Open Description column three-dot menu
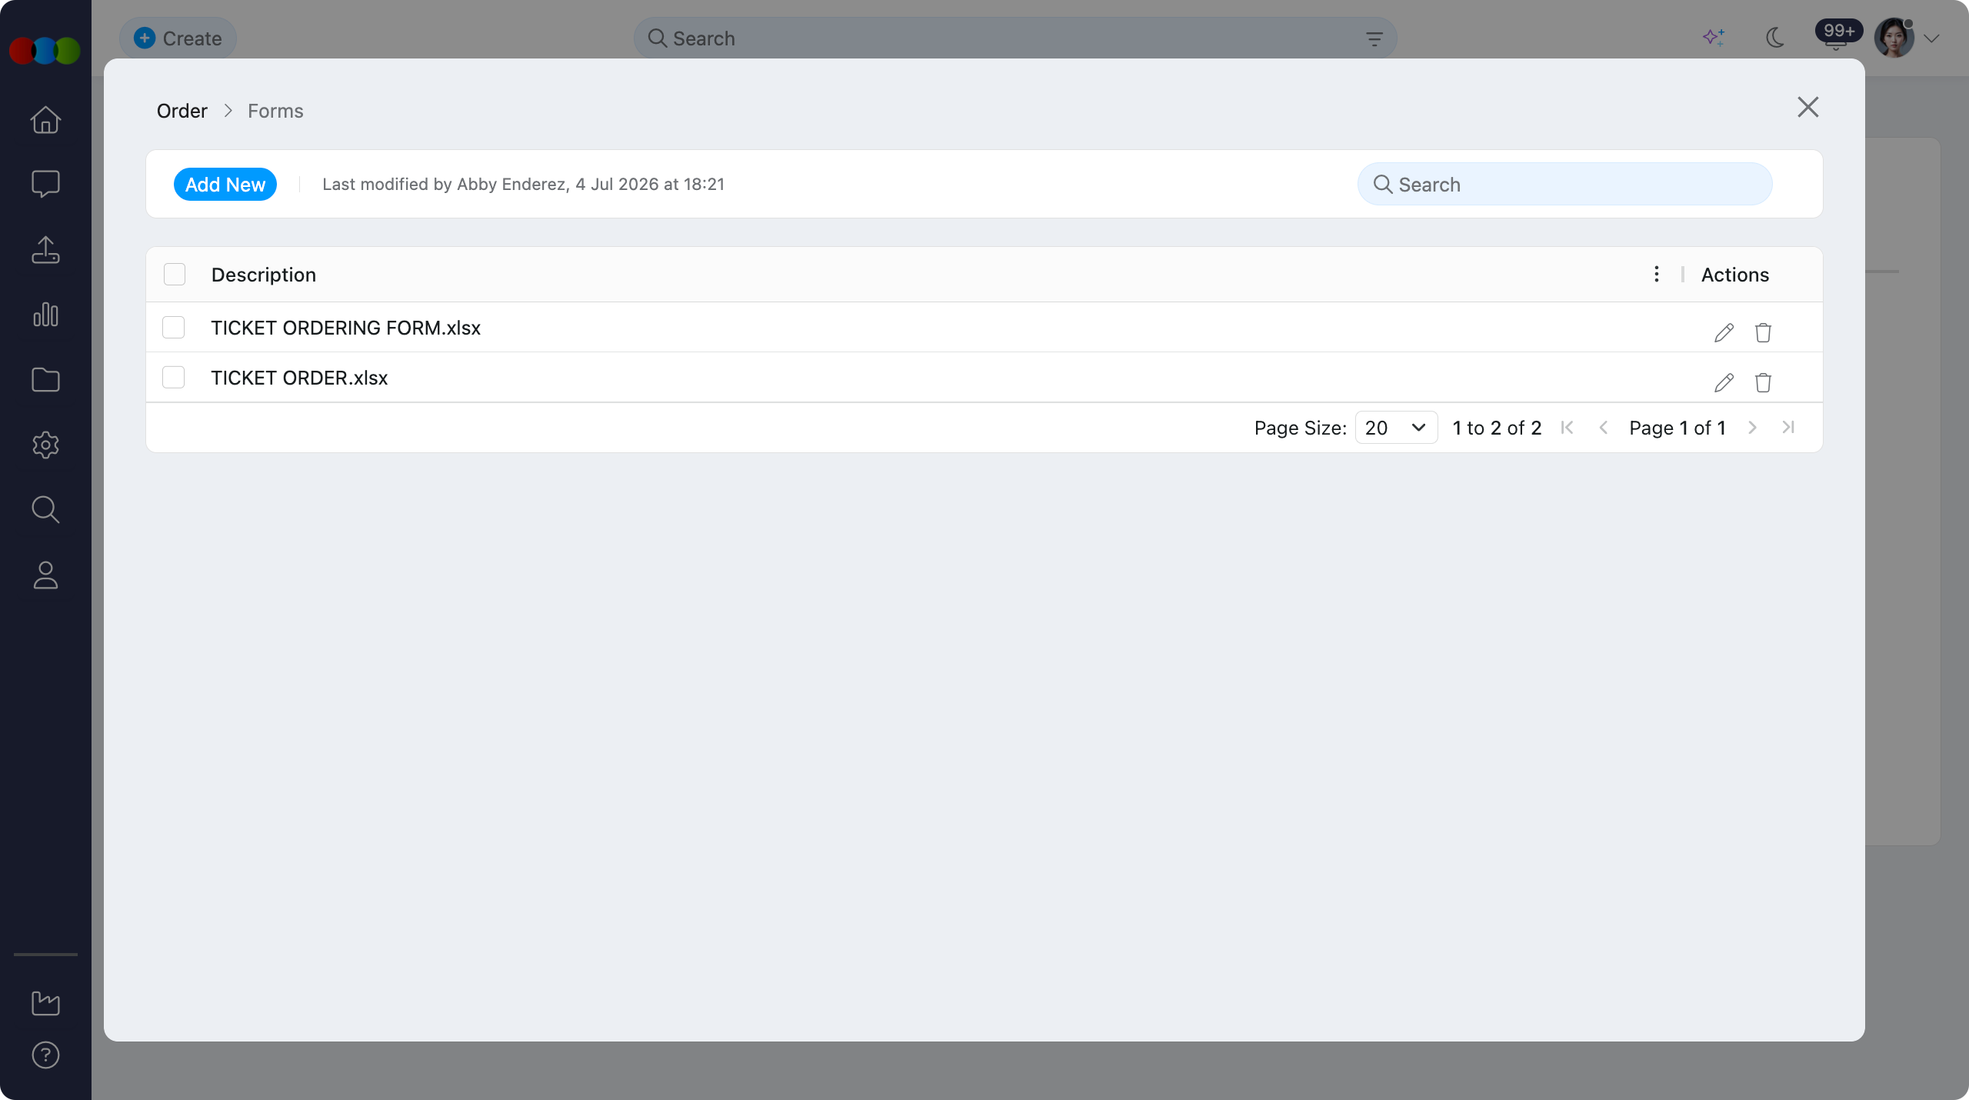Image resolution: width=1969 pixels, height=1100 pixels. 1656,275
